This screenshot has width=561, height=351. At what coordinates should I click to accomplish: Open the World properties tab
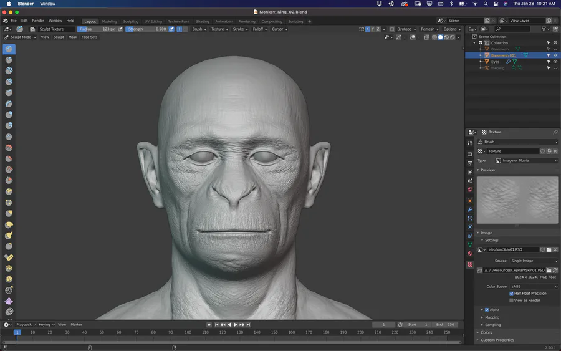coord(470,190)
